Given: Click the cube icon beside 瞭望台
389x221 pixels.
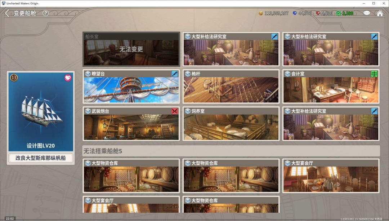Looking at the screenshot, I should coord(88,74).
